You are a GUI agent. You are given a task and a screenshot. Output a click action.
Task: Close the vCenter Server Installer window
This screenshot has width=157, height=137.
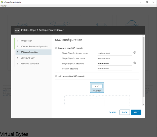(153, 2)
